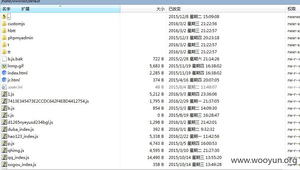The image size is (300, 170).
Task: Select the phpmyadmin folder icon
Action: pos(4,38)
